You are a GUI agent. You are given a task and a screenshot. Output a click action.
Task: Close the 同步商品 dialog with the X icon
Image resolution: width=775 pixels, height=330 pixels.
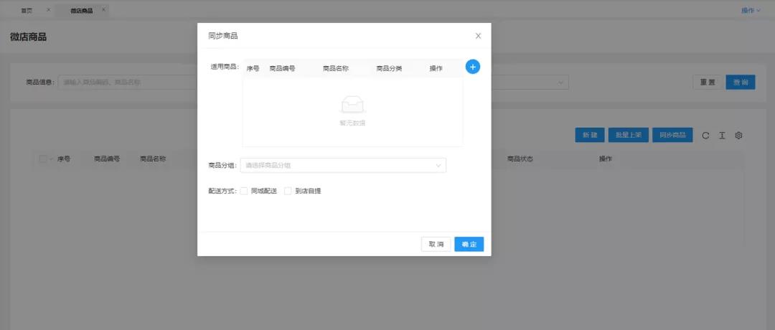tap(478, 36)
